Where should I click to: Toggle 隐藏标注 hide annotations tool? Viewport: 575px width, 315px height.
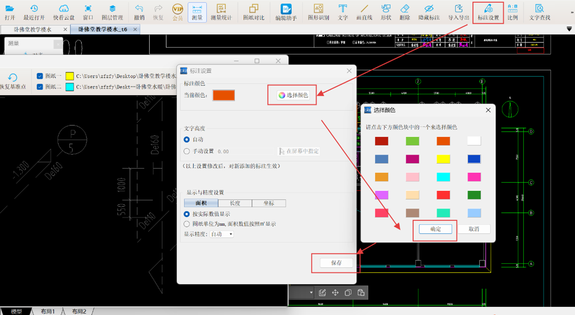429,12
